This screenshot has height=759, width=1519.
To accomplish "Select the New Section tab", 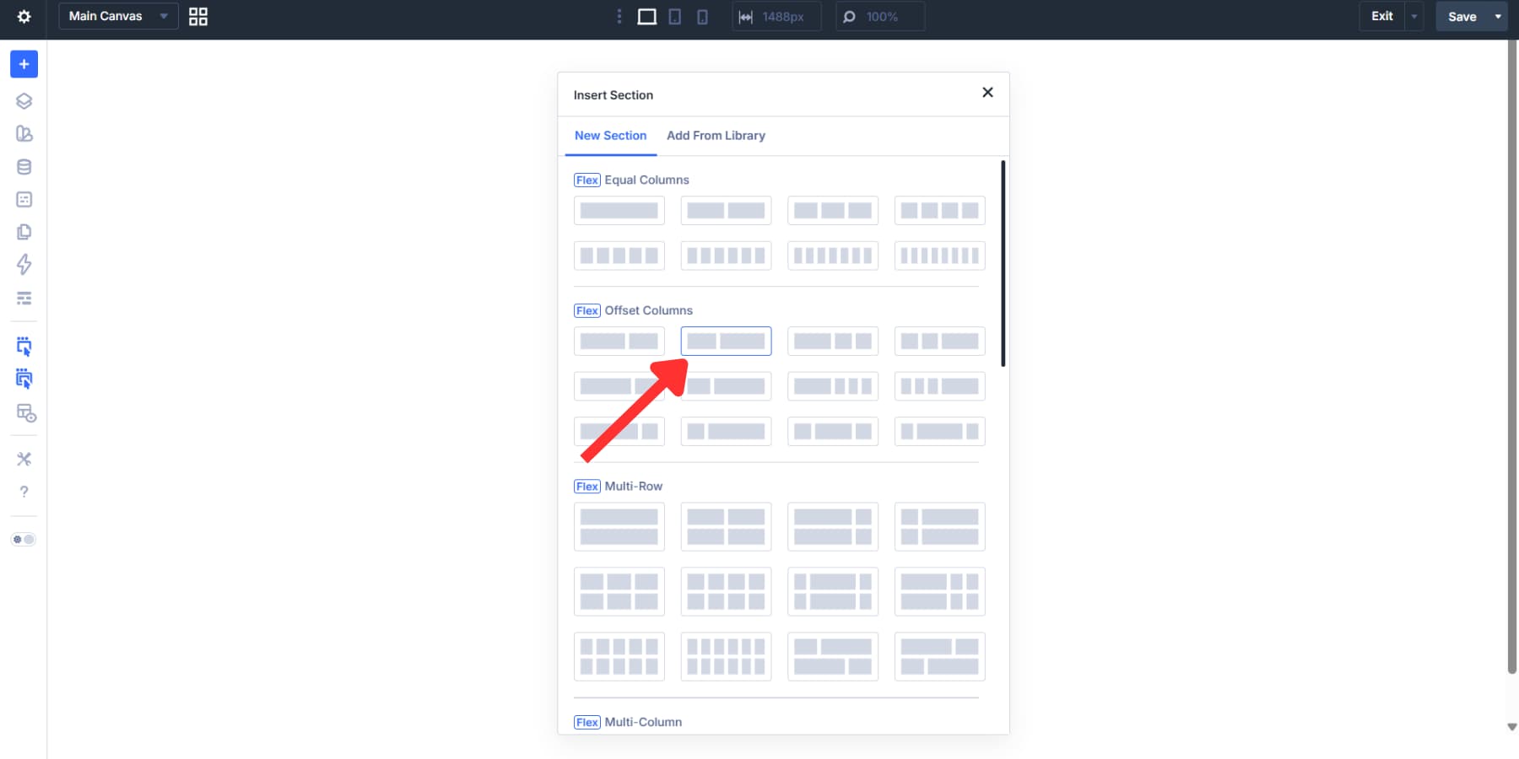I will (610, 136).
